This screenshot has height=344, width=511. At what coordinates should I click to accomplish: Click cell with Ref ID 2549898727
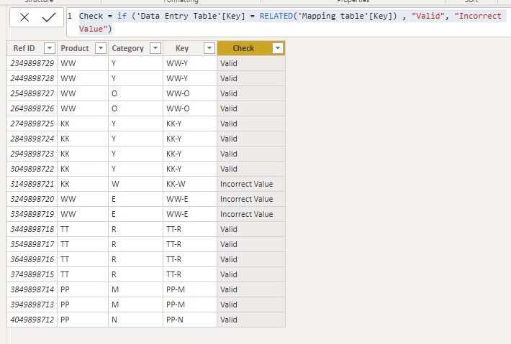(32, 93)
